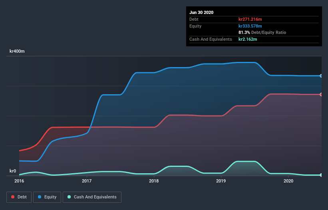
Task: Select the Debt endpoint marker on chart
Action: point(321,95)
